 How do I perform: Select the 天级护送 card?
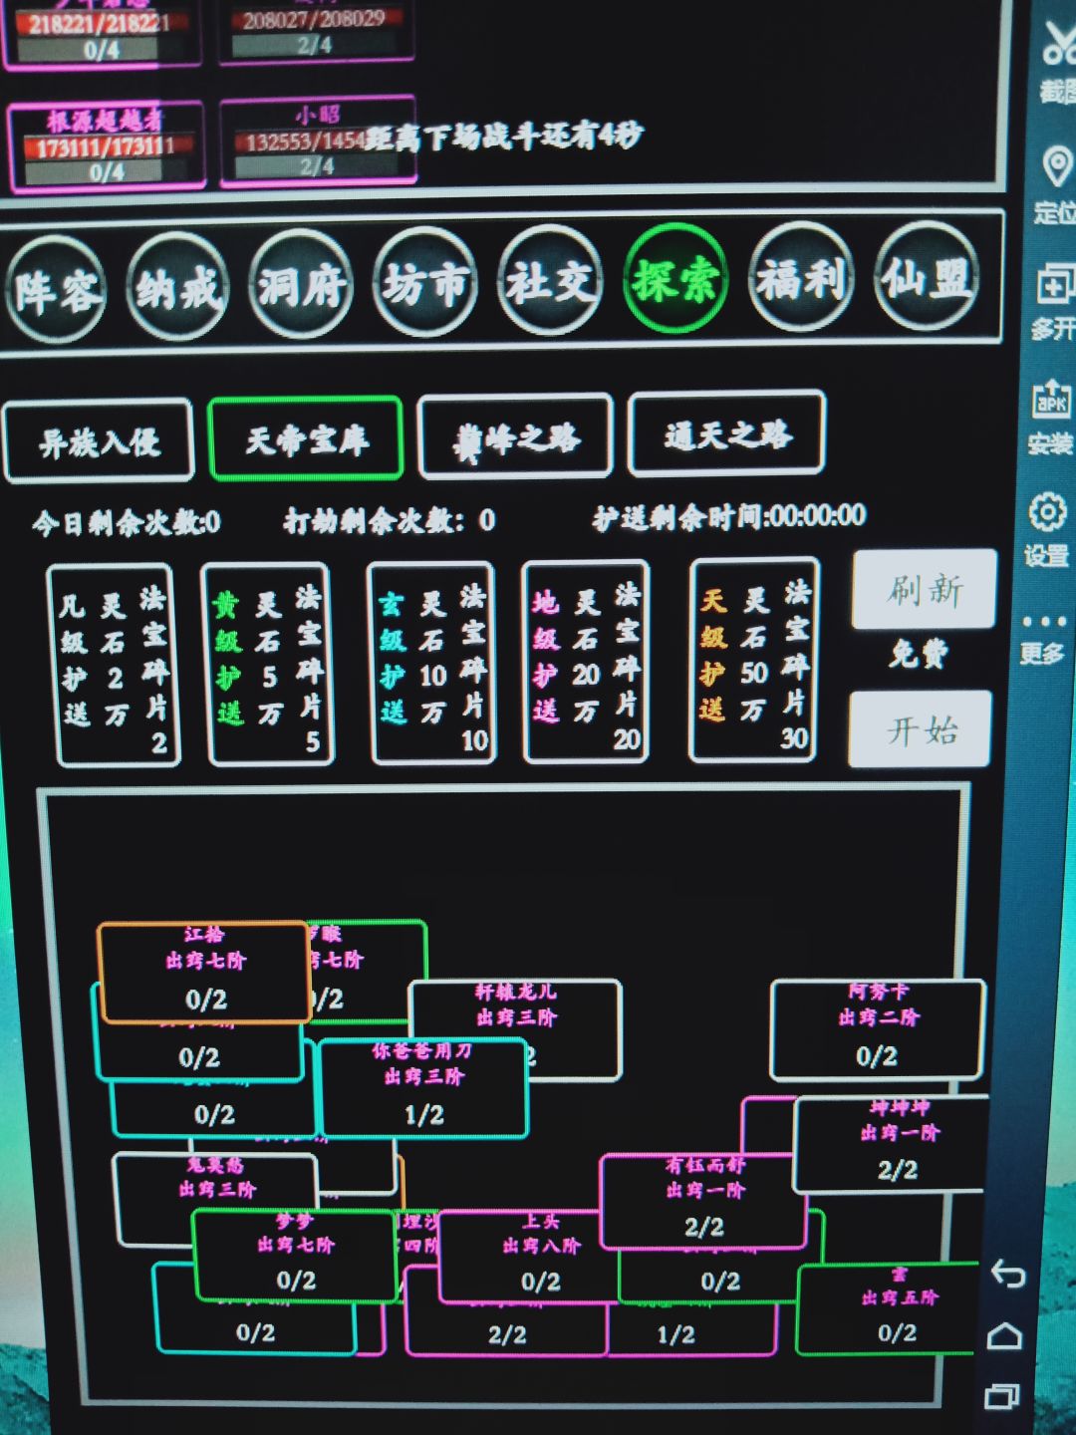click(754, 660)
